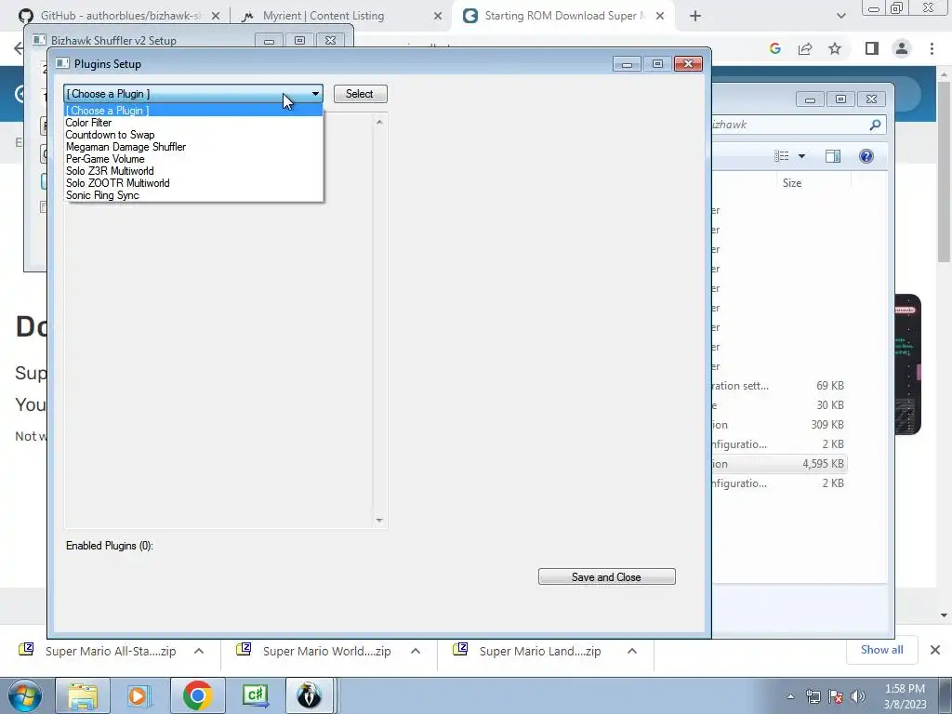Expand menu for Super Mario World zip
The image size is (952, 714).
[x=416, y=652]
